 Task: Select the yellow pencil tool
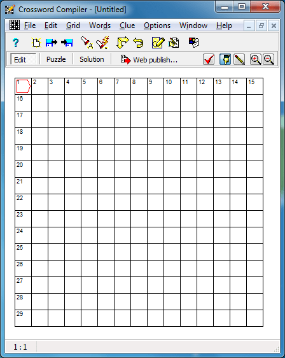pos(239,60)
